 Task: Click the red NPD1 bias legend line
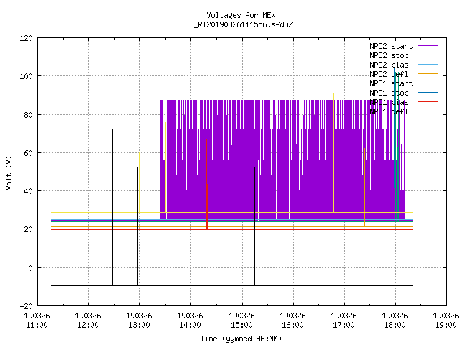pos(428,102)
